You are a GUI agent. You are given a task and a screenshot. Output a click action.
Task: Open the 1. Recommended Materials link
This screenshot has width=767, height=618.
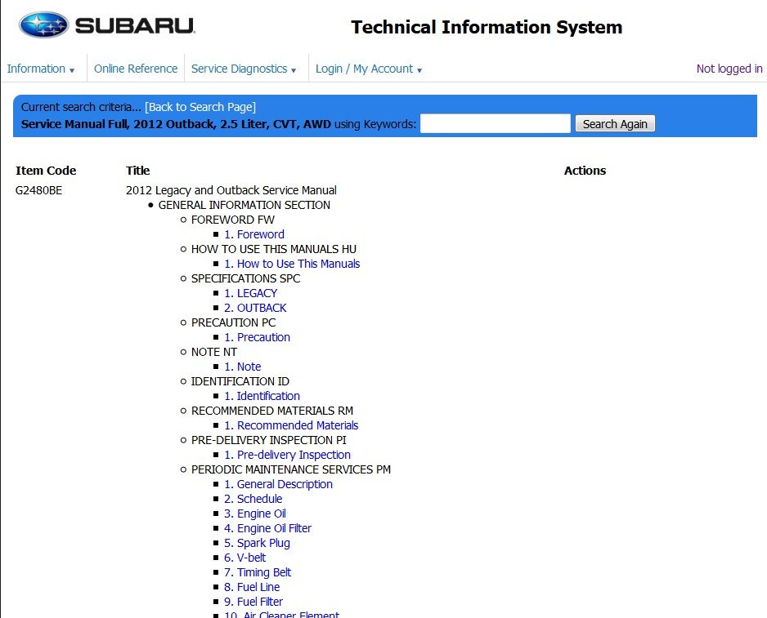291,425
